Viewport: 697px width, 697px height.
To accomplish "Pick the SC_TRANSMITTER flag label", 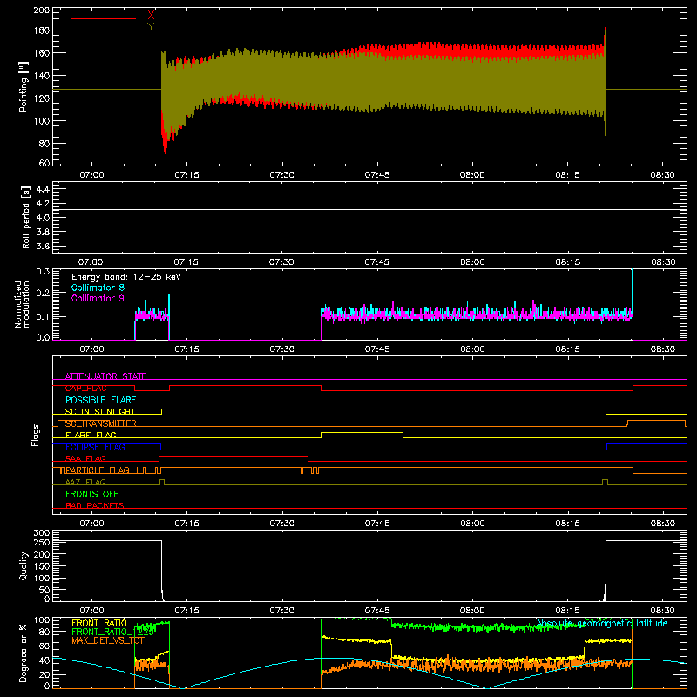I will pyautogui.click(x=100, y=423).
